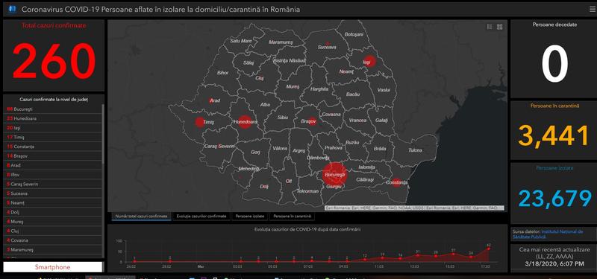Select the Iași row in county list
The height and width of the screenshot is (279, 597).
52,128
